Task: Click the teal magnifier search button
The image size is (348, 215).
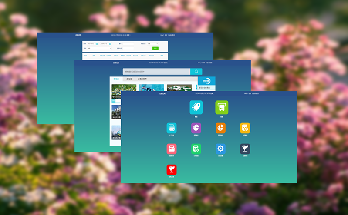Action: pyautogui.click(x=196, y=72)
